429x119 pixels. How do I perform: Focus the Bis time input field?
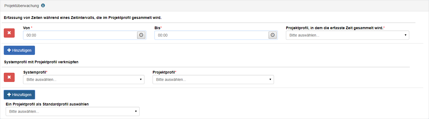[212, 35]
